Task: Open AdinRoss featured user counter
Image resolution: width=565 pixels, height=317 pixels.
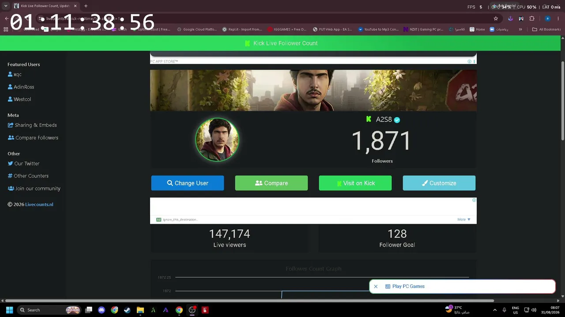Action: [21, 87]
